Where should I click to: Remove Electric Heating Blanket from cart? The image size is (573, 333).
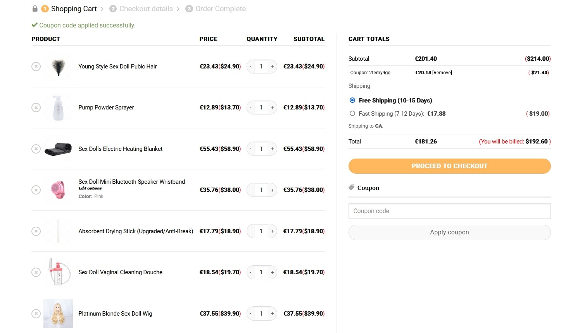[x=36, y=149]
